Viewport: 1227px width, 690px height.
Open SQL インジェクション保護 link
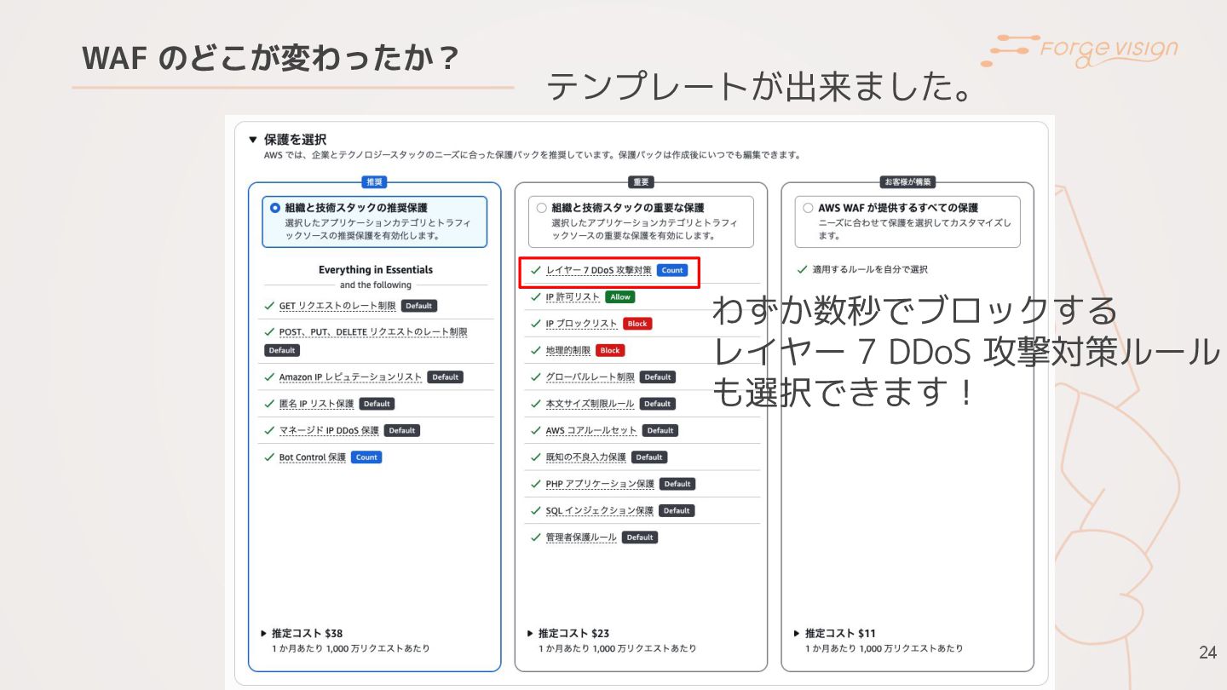599,511
